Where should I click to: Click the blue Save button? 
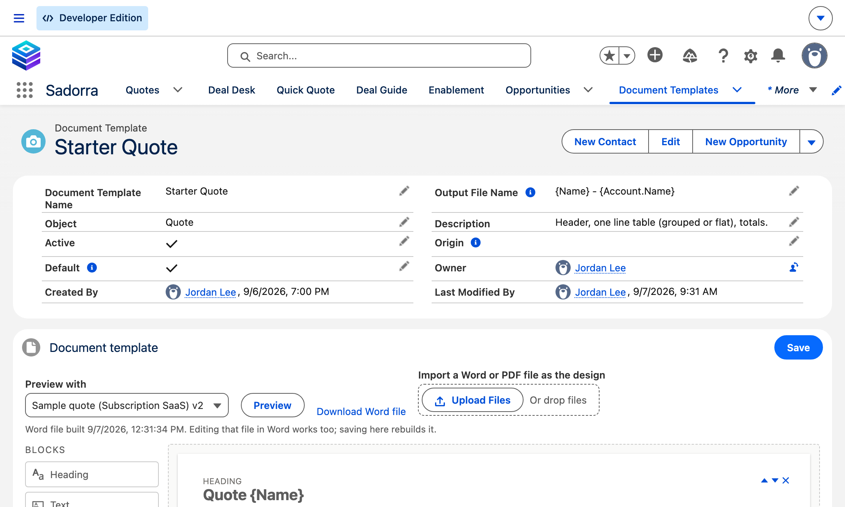pyautogui.click(x=798, y=347)
